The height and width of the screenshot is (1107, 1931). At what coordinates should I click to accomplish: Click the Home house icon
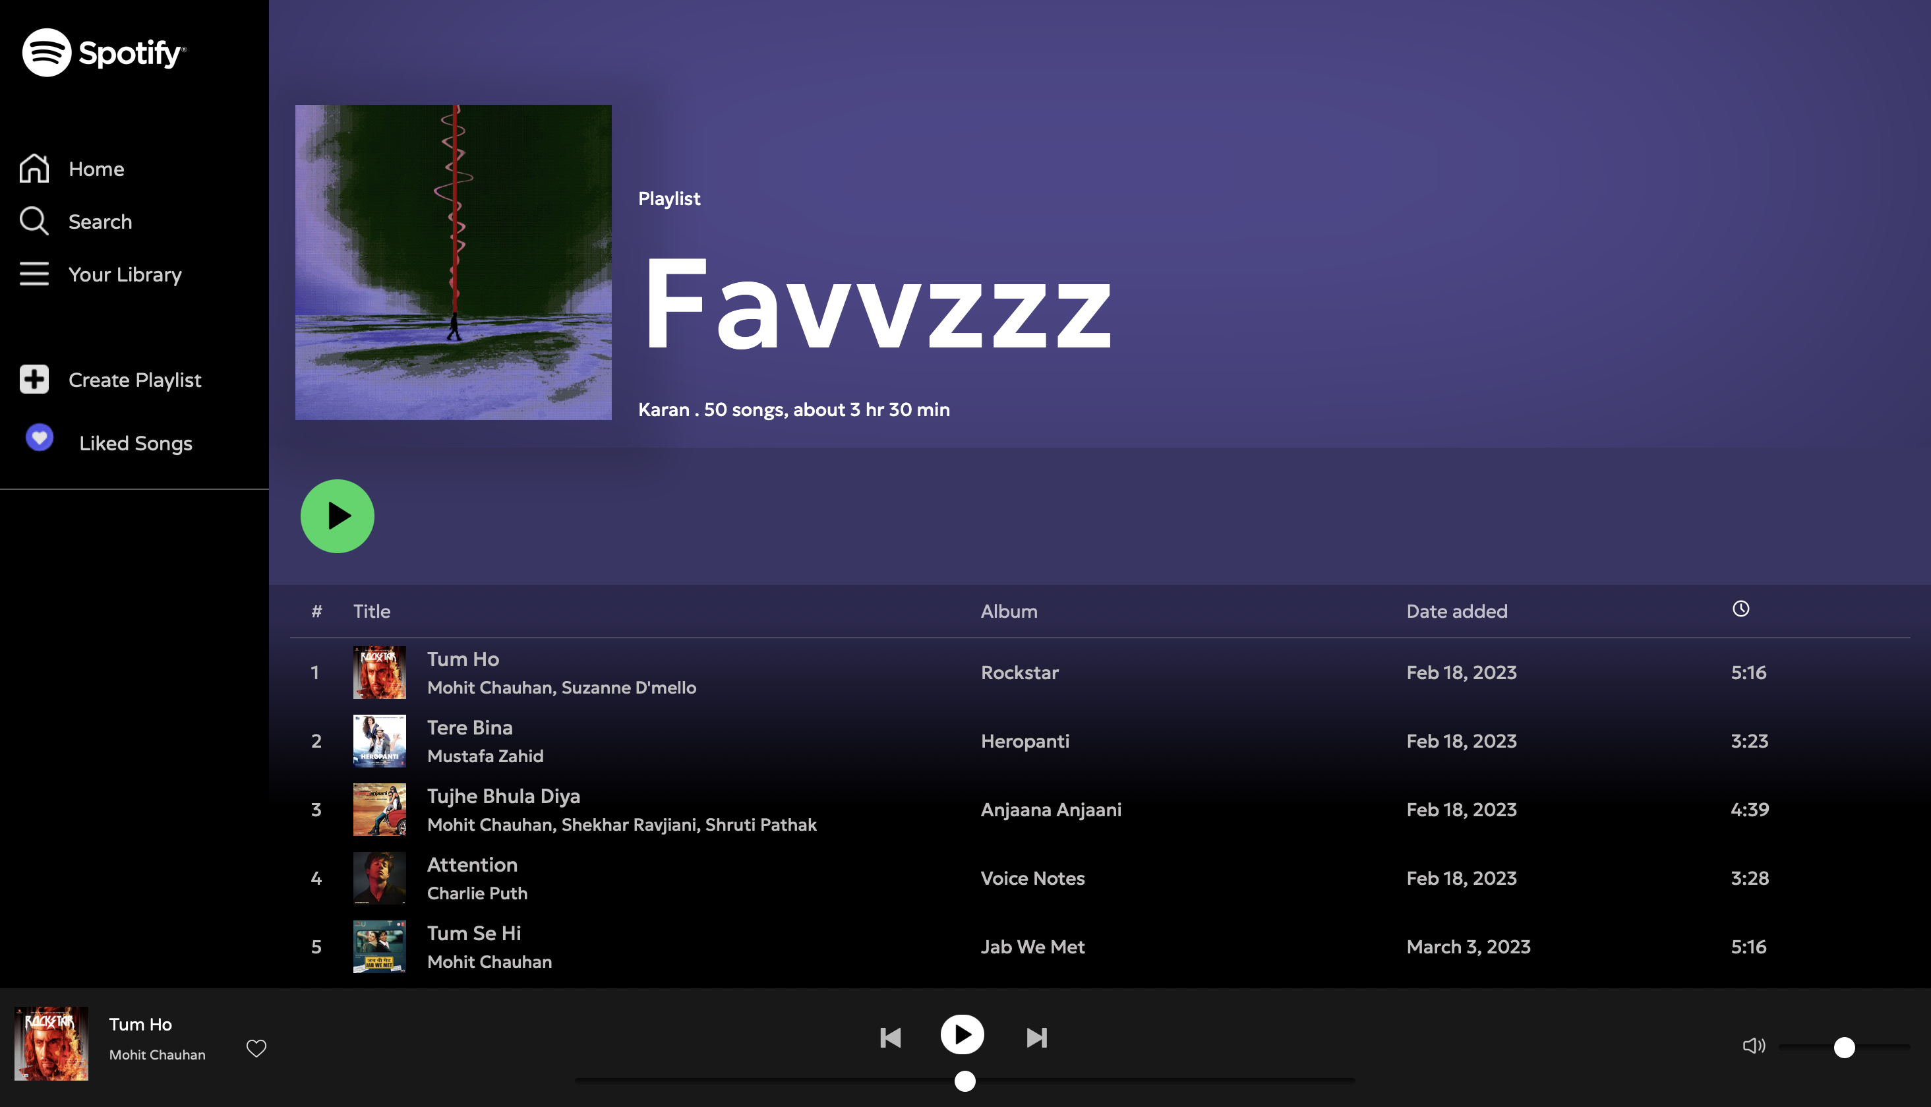pos(34,168)
